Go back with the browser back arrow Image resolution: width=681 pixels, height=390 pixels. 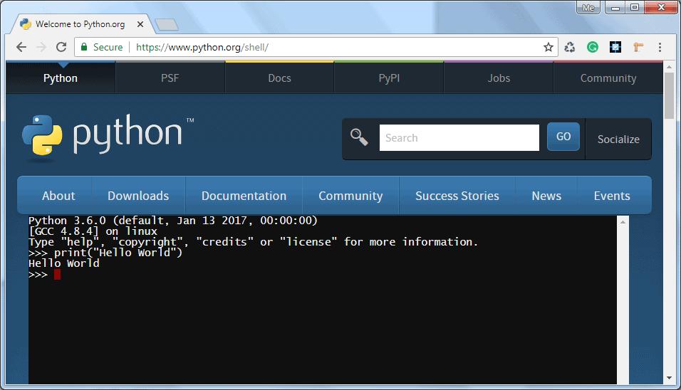tap(21, 47)
